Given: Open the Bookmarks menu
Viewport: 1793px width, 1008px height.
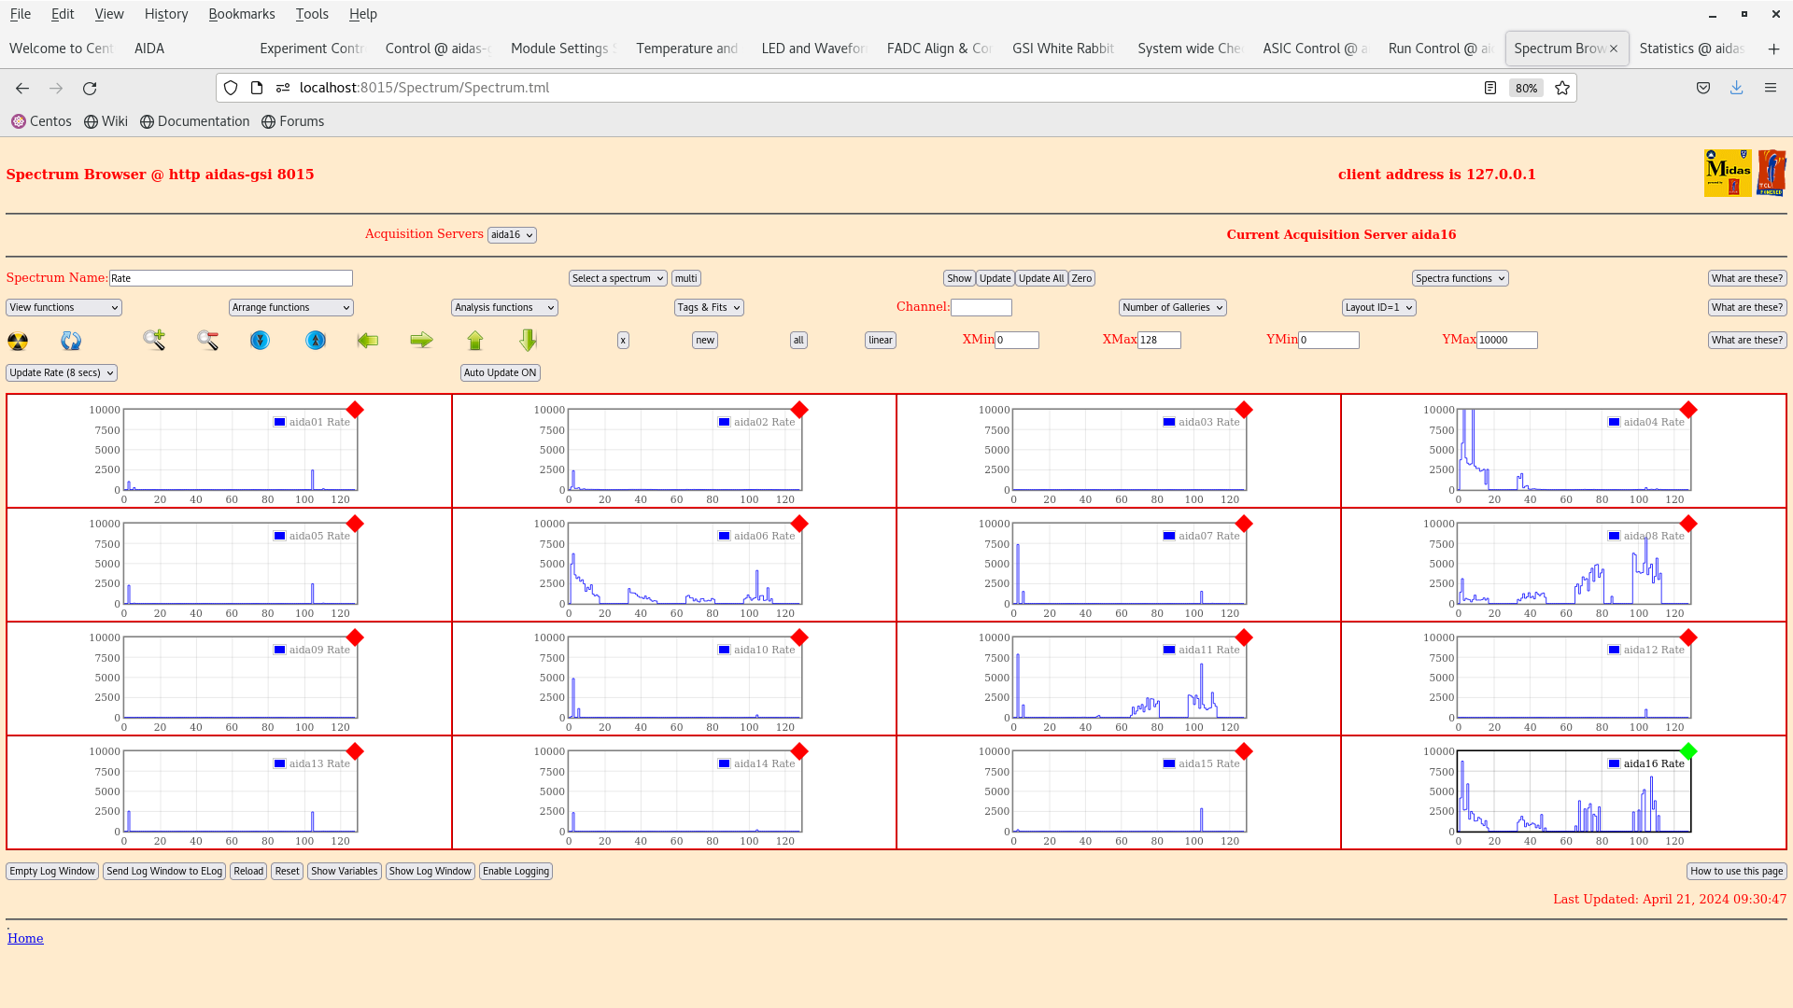Looking at the screenshot, I should coord(241,14).
